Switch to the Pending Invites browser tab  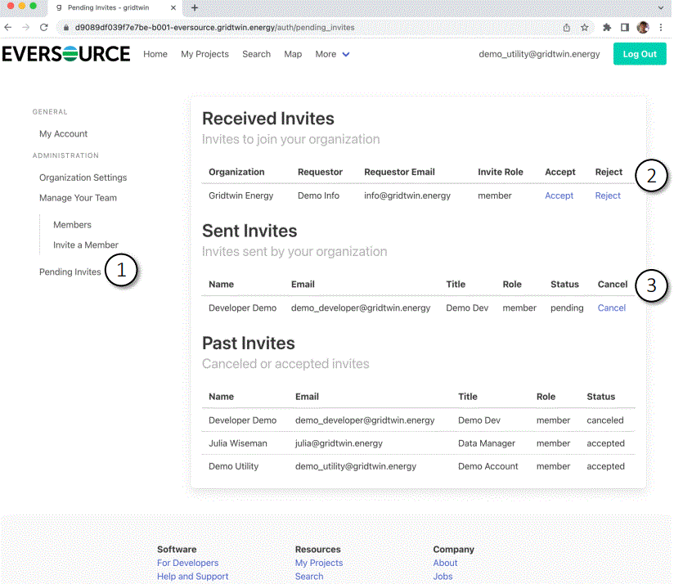point(110,9)
